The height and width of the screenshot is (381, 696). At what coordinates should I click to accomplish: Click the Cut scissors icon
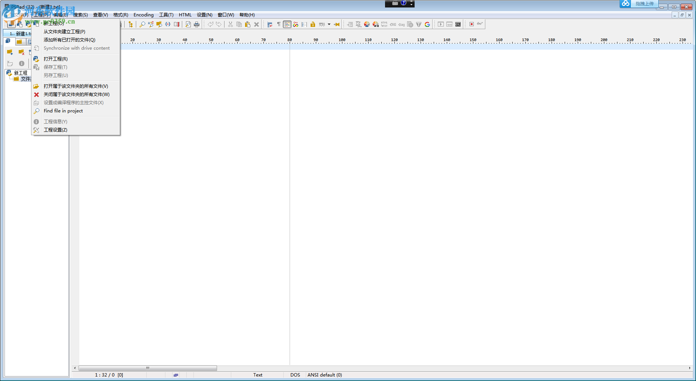(231, 24)
